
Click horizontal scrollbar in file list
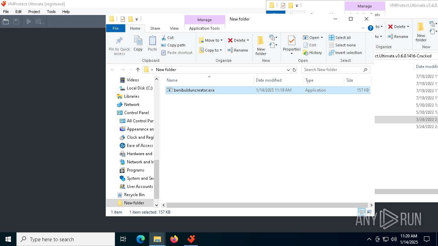[x=268, y=205]
